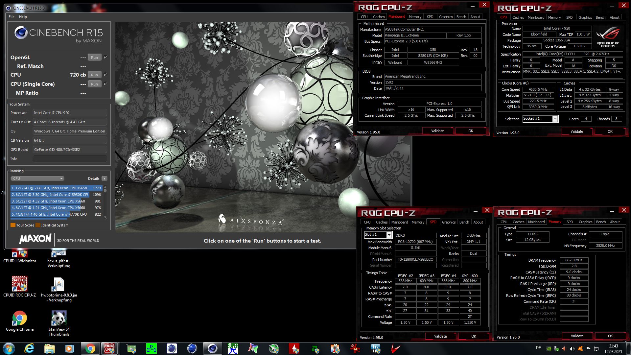The height and width of the screenshot is (355, 631).
Task: Click the ROG Republic of Gamers logo
Action: point(608,37)
